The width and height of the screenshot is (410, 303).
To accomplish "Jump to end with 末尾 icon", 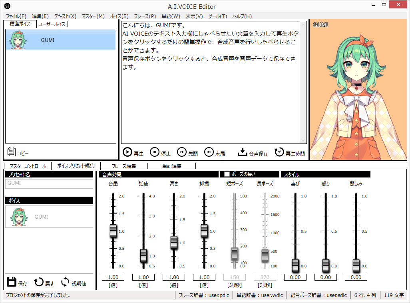I will [209, 152].
